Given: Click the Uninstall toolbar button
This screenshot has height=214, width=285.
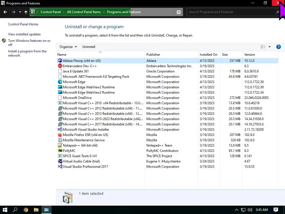Looking at the screenshot, I should point(89,47).
